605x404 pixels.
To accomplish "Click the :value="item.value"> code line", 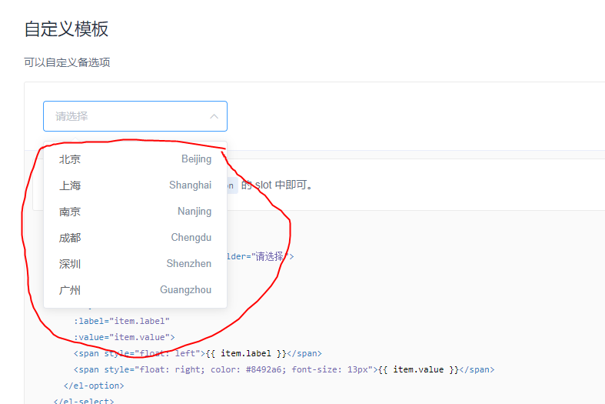I will (125, 337).
